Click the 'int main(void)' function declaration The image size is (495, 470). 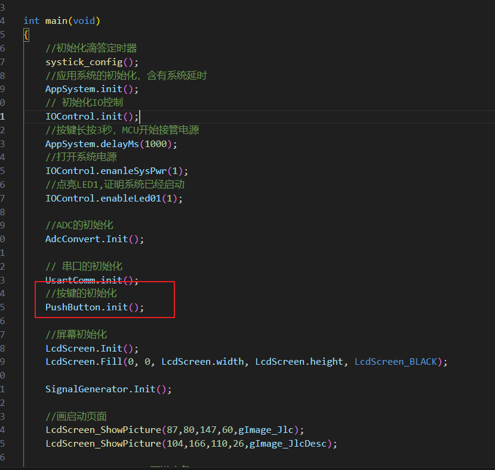(x=62, y=21)
